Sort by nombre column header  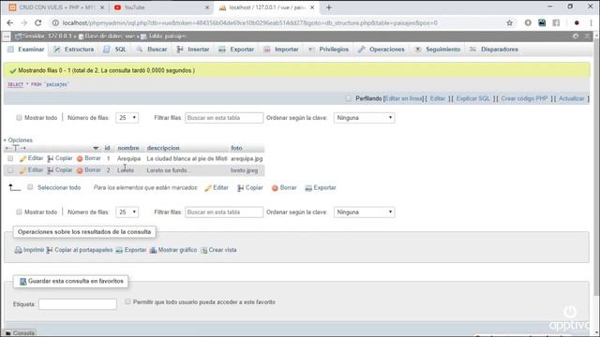pyautogui.click(x=128, y=148)
